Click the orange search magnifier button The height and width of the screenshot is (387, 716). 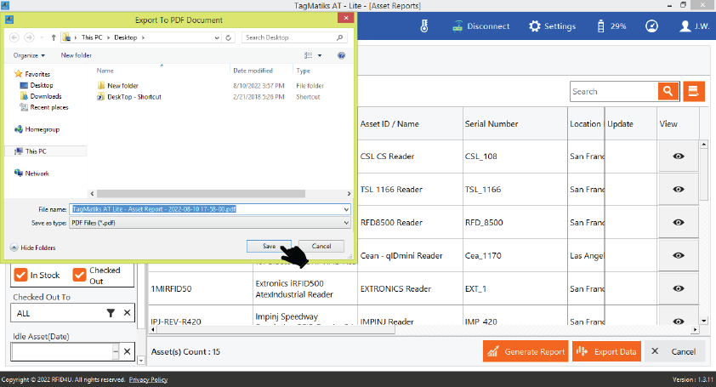(x=668, y=92)
